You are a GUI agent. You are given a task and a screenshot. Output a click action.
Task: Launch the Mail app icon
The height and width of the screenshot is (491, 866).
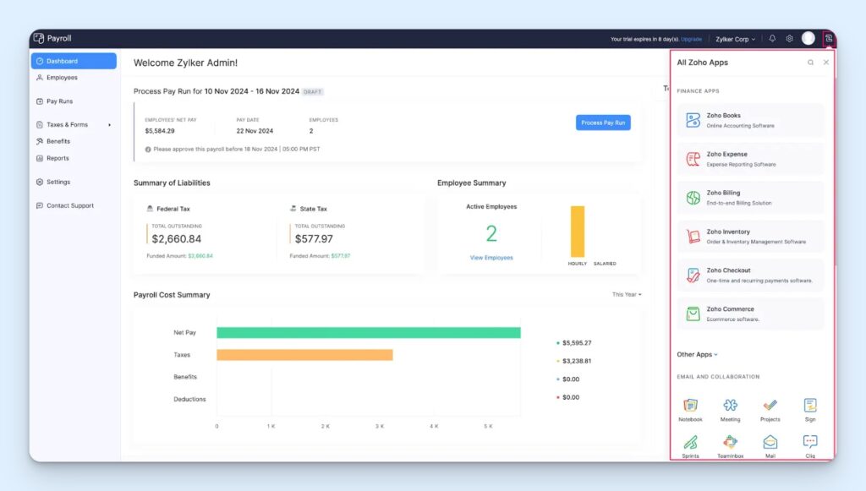pos(770,442)
